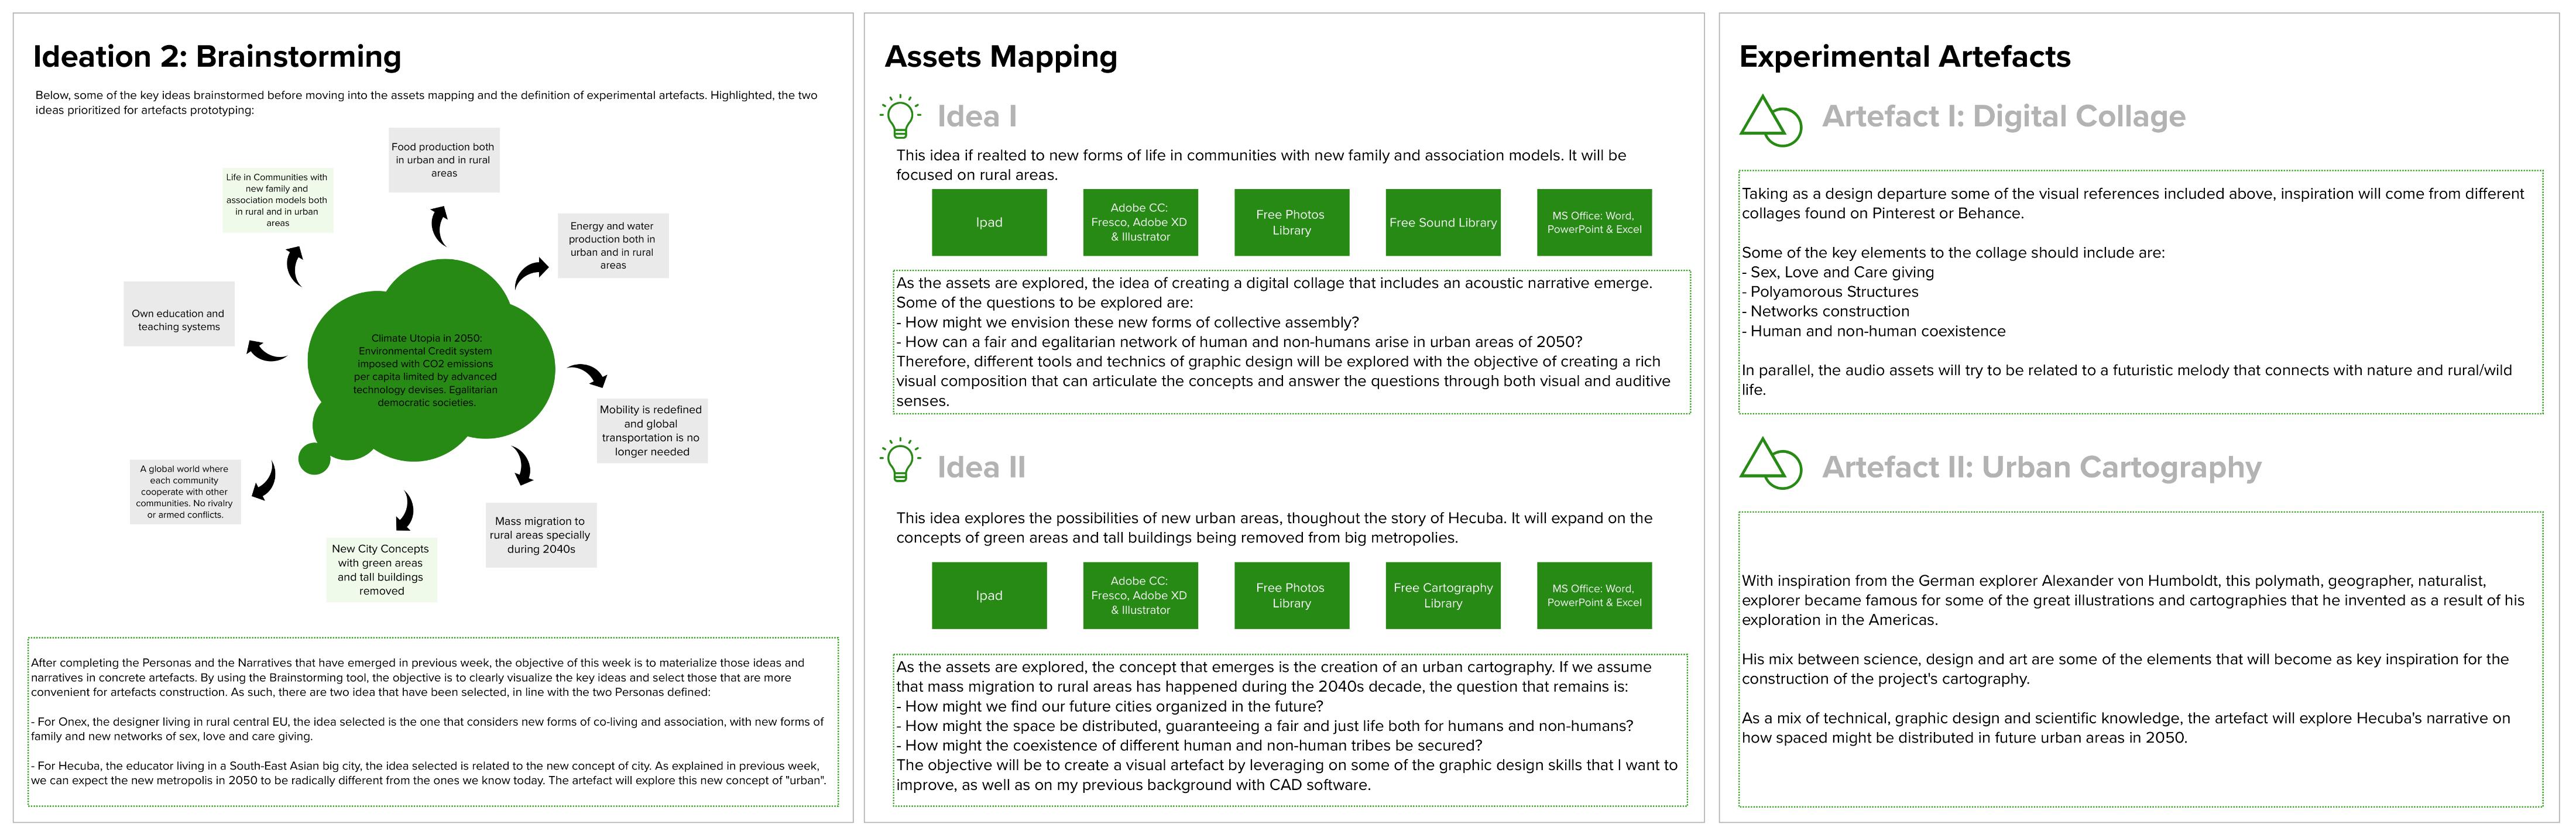Viewport: 2576px width, 831px height.
Task: Click the Ideation 2: Brainstorming heading
Action: pyautogui.click(x=217, y=57)
